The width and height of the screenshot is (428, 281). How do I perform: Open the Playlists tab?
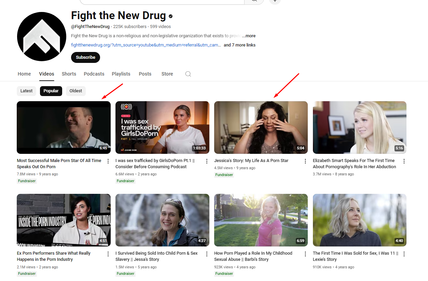(121, 74)
